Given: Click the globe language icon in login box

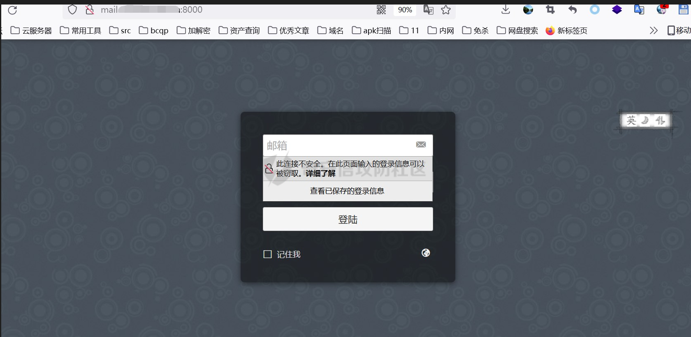Looking at the screenshot, I should (426, 253).
